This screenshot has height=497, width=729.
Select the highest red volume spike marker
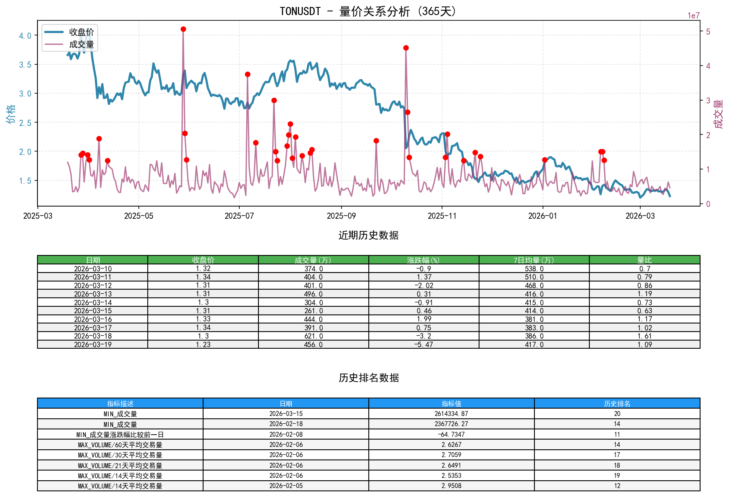tap(183, 29)
